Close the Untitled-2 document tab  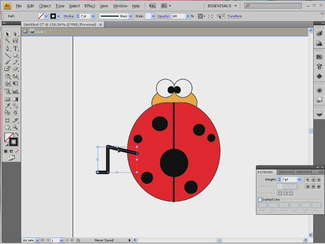[101, 24]
